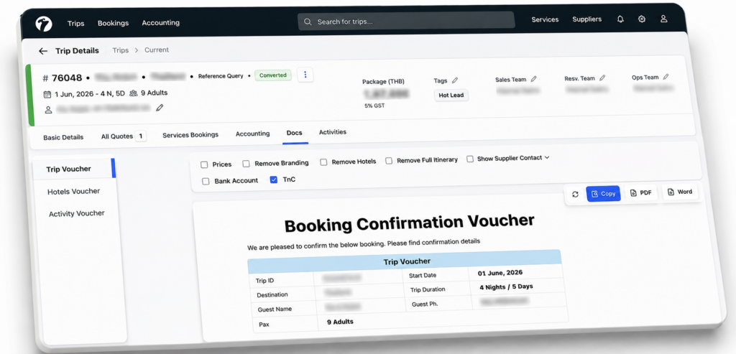
Task: Expand the Show Supplier Contact dropdown chevron
Action: pyautogui.click(x=547, y=157)
